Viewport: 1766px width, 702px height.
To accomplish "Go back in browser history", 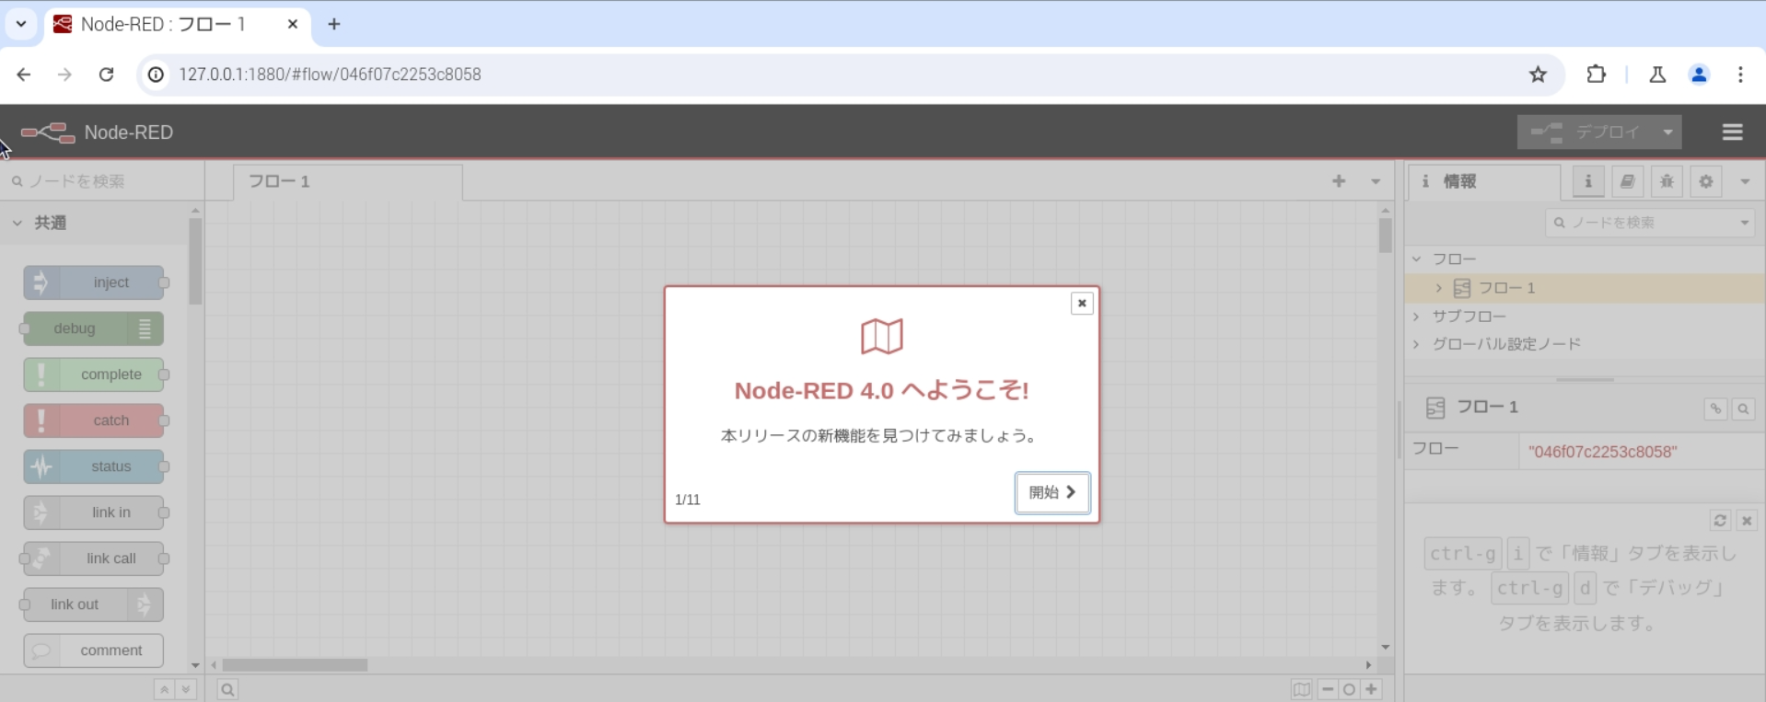I will [x=24, y=75].
